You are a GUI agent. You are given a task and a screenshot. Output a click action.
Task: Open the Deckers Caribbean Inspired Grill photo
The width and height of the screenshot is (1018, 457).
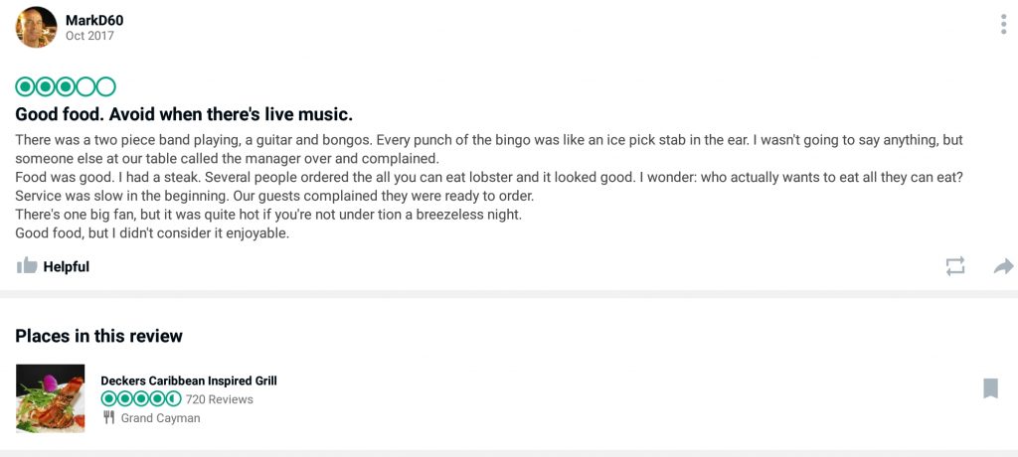(50, 398)
